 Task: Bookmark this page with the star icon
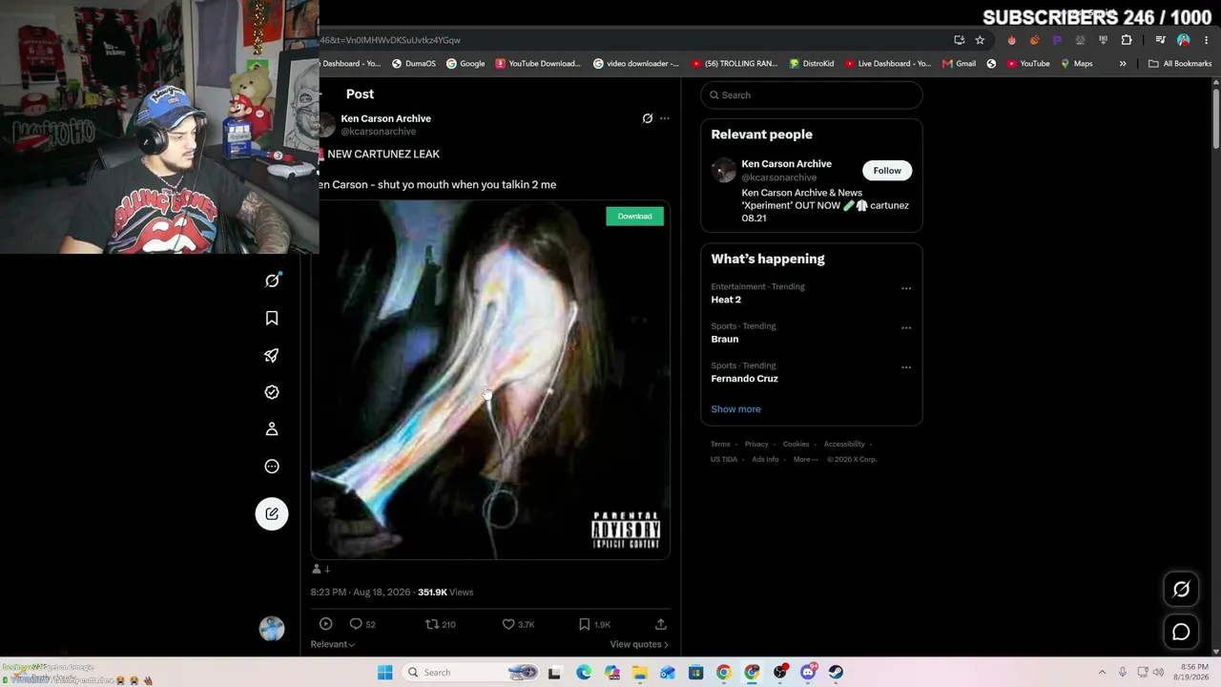[x=980, y=40]
